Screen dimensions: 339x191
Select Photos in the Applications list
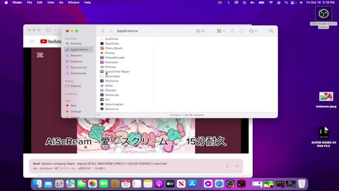(110, 53)
